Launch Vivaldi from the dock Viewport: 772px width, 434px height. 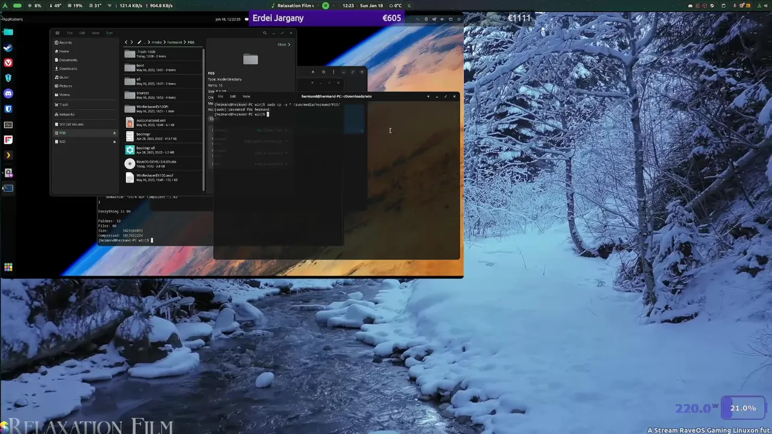point(8,63)
